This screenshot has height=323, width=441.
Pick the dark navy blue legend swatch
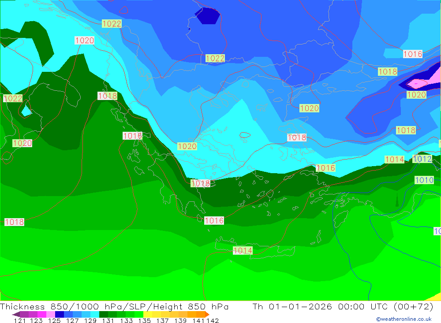coord(60,314)
